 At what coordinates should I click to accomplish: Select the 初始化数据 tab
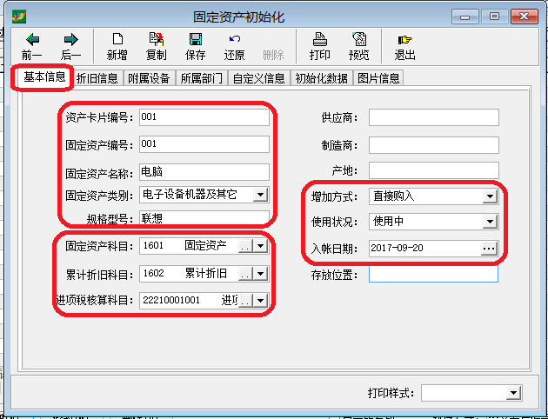tap(322, 78)
